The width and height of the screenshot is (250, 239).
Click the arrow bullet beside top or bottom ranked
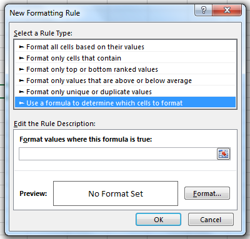[x=22, y=69]
